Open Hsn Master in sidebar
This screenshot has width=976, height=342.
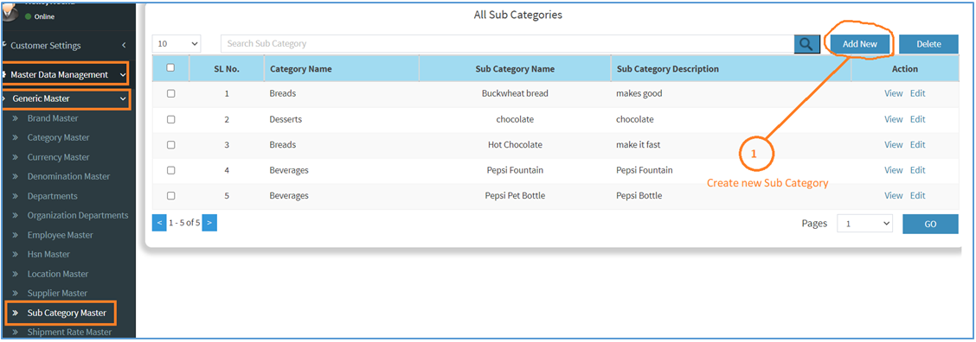pyautogui.click(x=48, y=254)
